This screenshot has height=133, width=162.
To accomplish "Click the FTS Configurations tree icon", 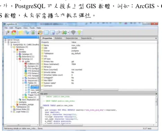I will click(x=26, y=68).
